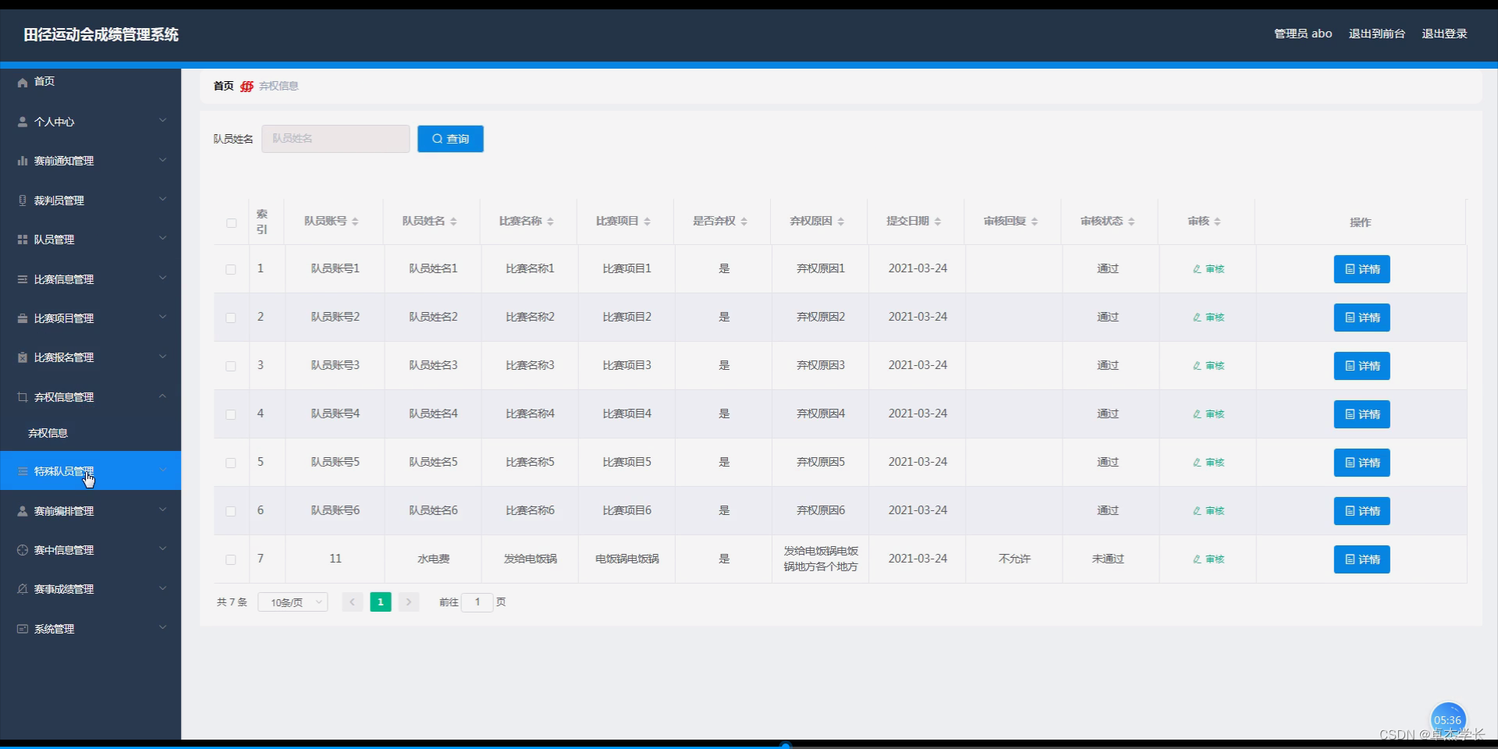
Task: Sort by 提交日期 column arrows
Action: (x=937, y=222)
